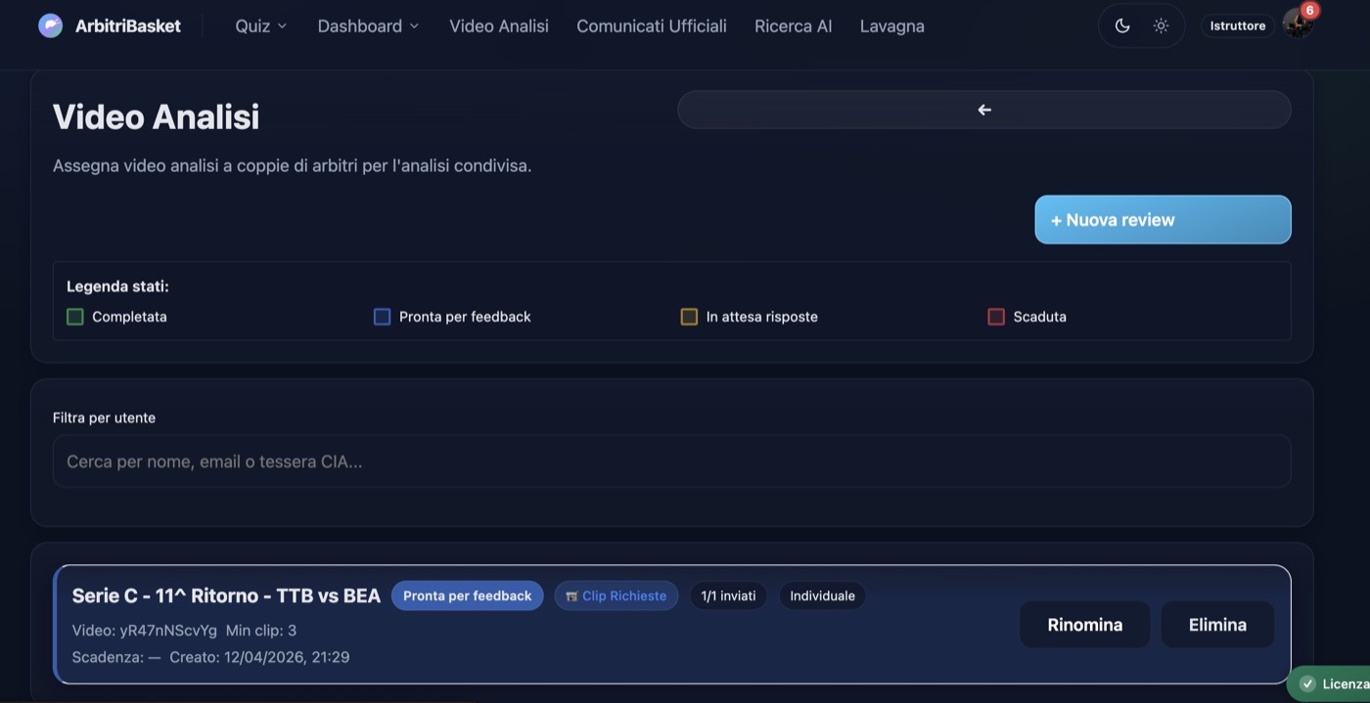Click the Pronta per feedback status badge
This screenshot has height=703, width=1370.
(x=468, y=595)
